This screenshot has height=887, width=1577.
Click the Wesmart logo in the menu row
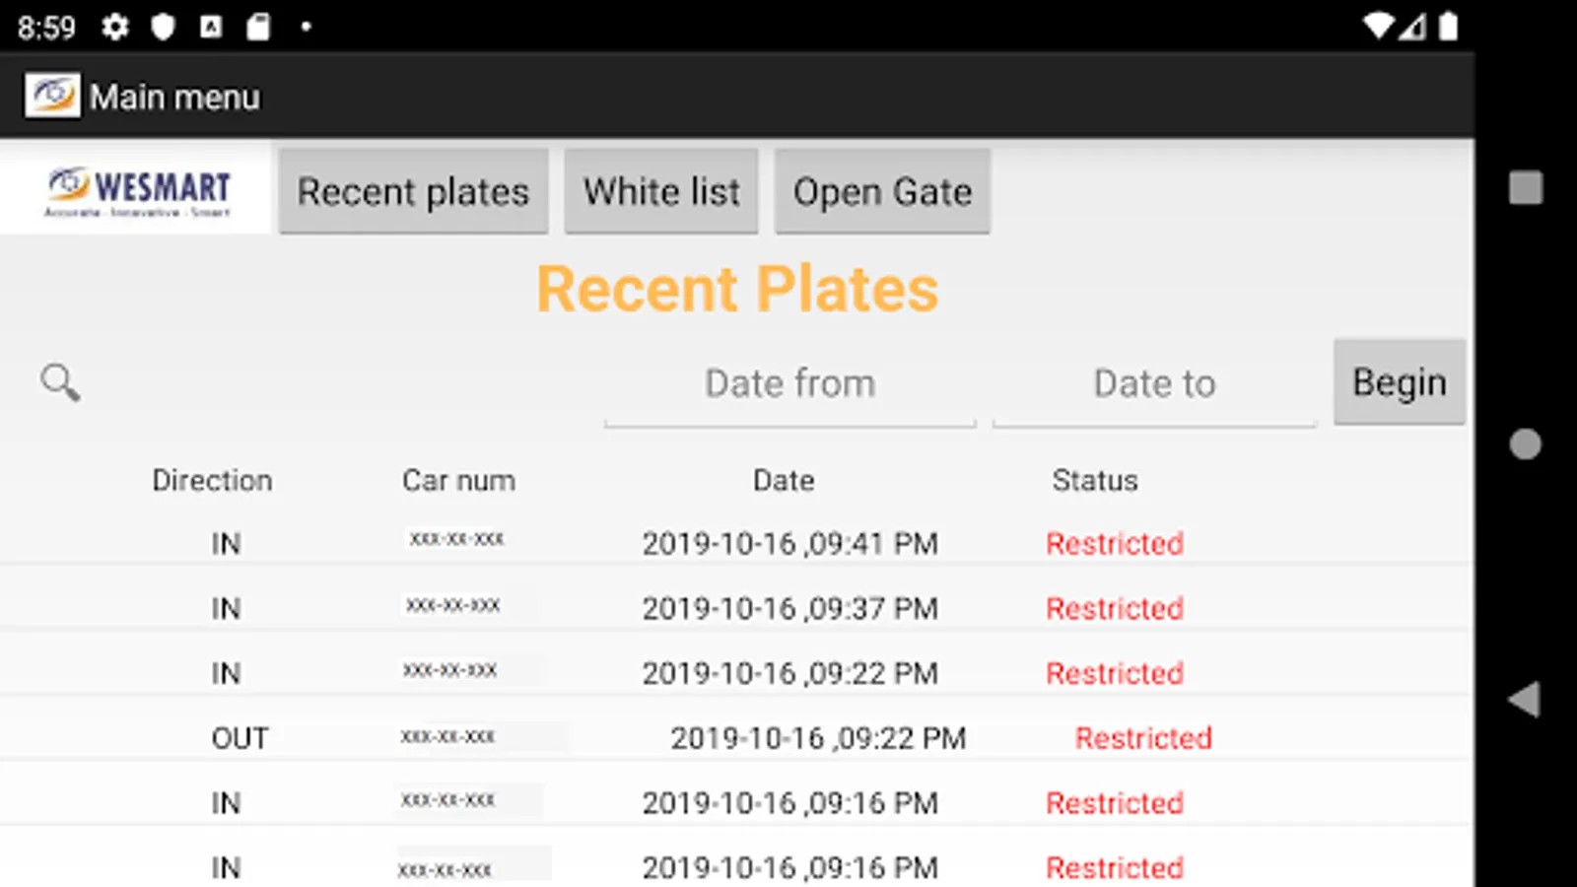tap(136, 191)
